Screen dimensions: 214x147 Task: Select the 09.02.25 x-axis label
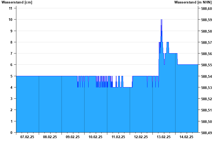coord(72,137)
